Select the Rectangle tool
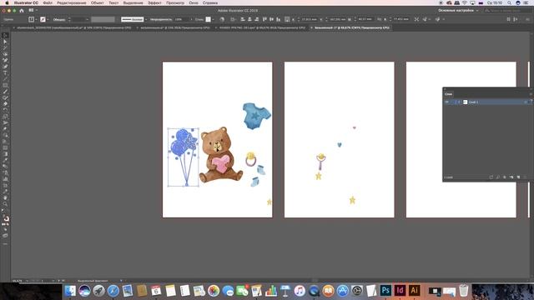This screenshot has height=300, width=534. 5,85
